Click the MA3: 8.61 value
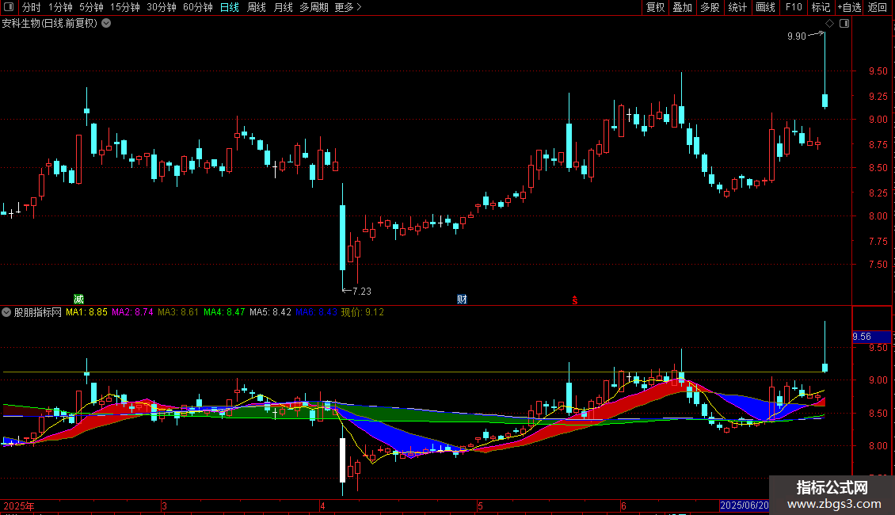895x515 pixels. click(x=178, y=312)
